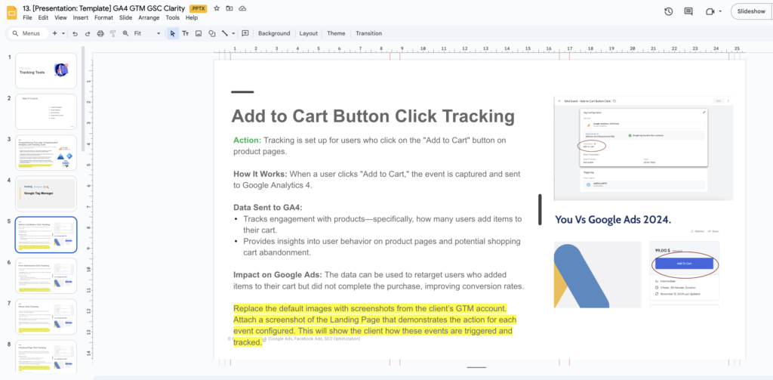Expand the Fit zoom dropdown
Image resolution: width=773 pixels, height=380 pixels.
(158, 33)
